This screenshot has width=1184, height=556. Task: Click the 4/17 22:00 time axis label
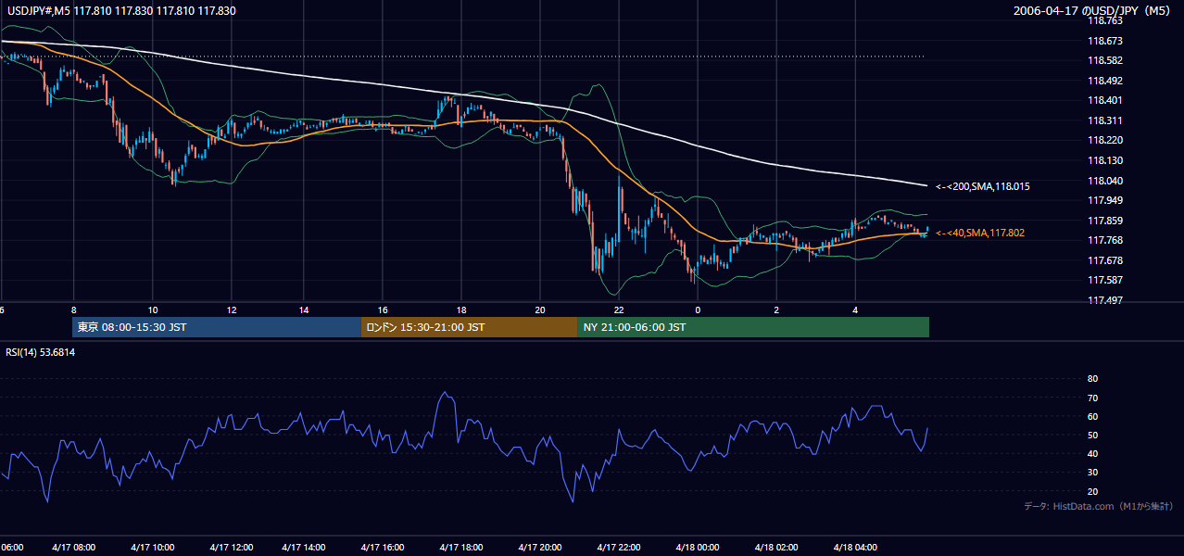click(618, 547)
